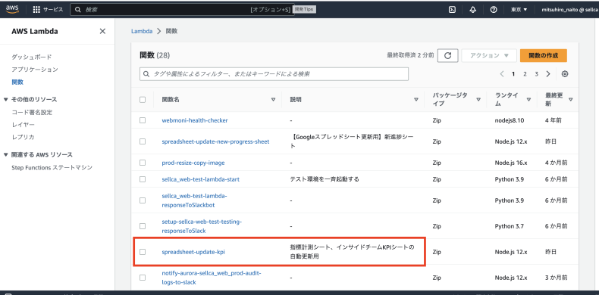Check the sellca_web-test-lambda-responseToSlackbot checkbox
This screenshot has width=599, height=295.
pyautogui.click(x=143, y=200)
